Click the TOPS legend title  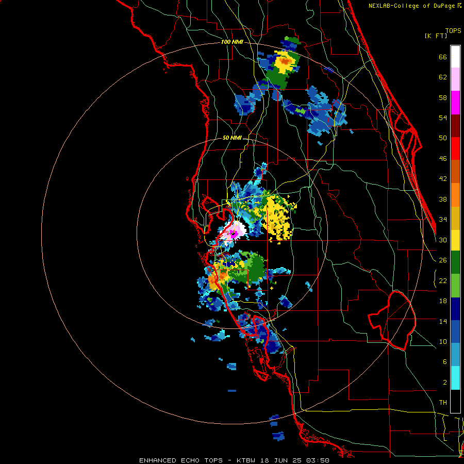(x=453, y=30)
